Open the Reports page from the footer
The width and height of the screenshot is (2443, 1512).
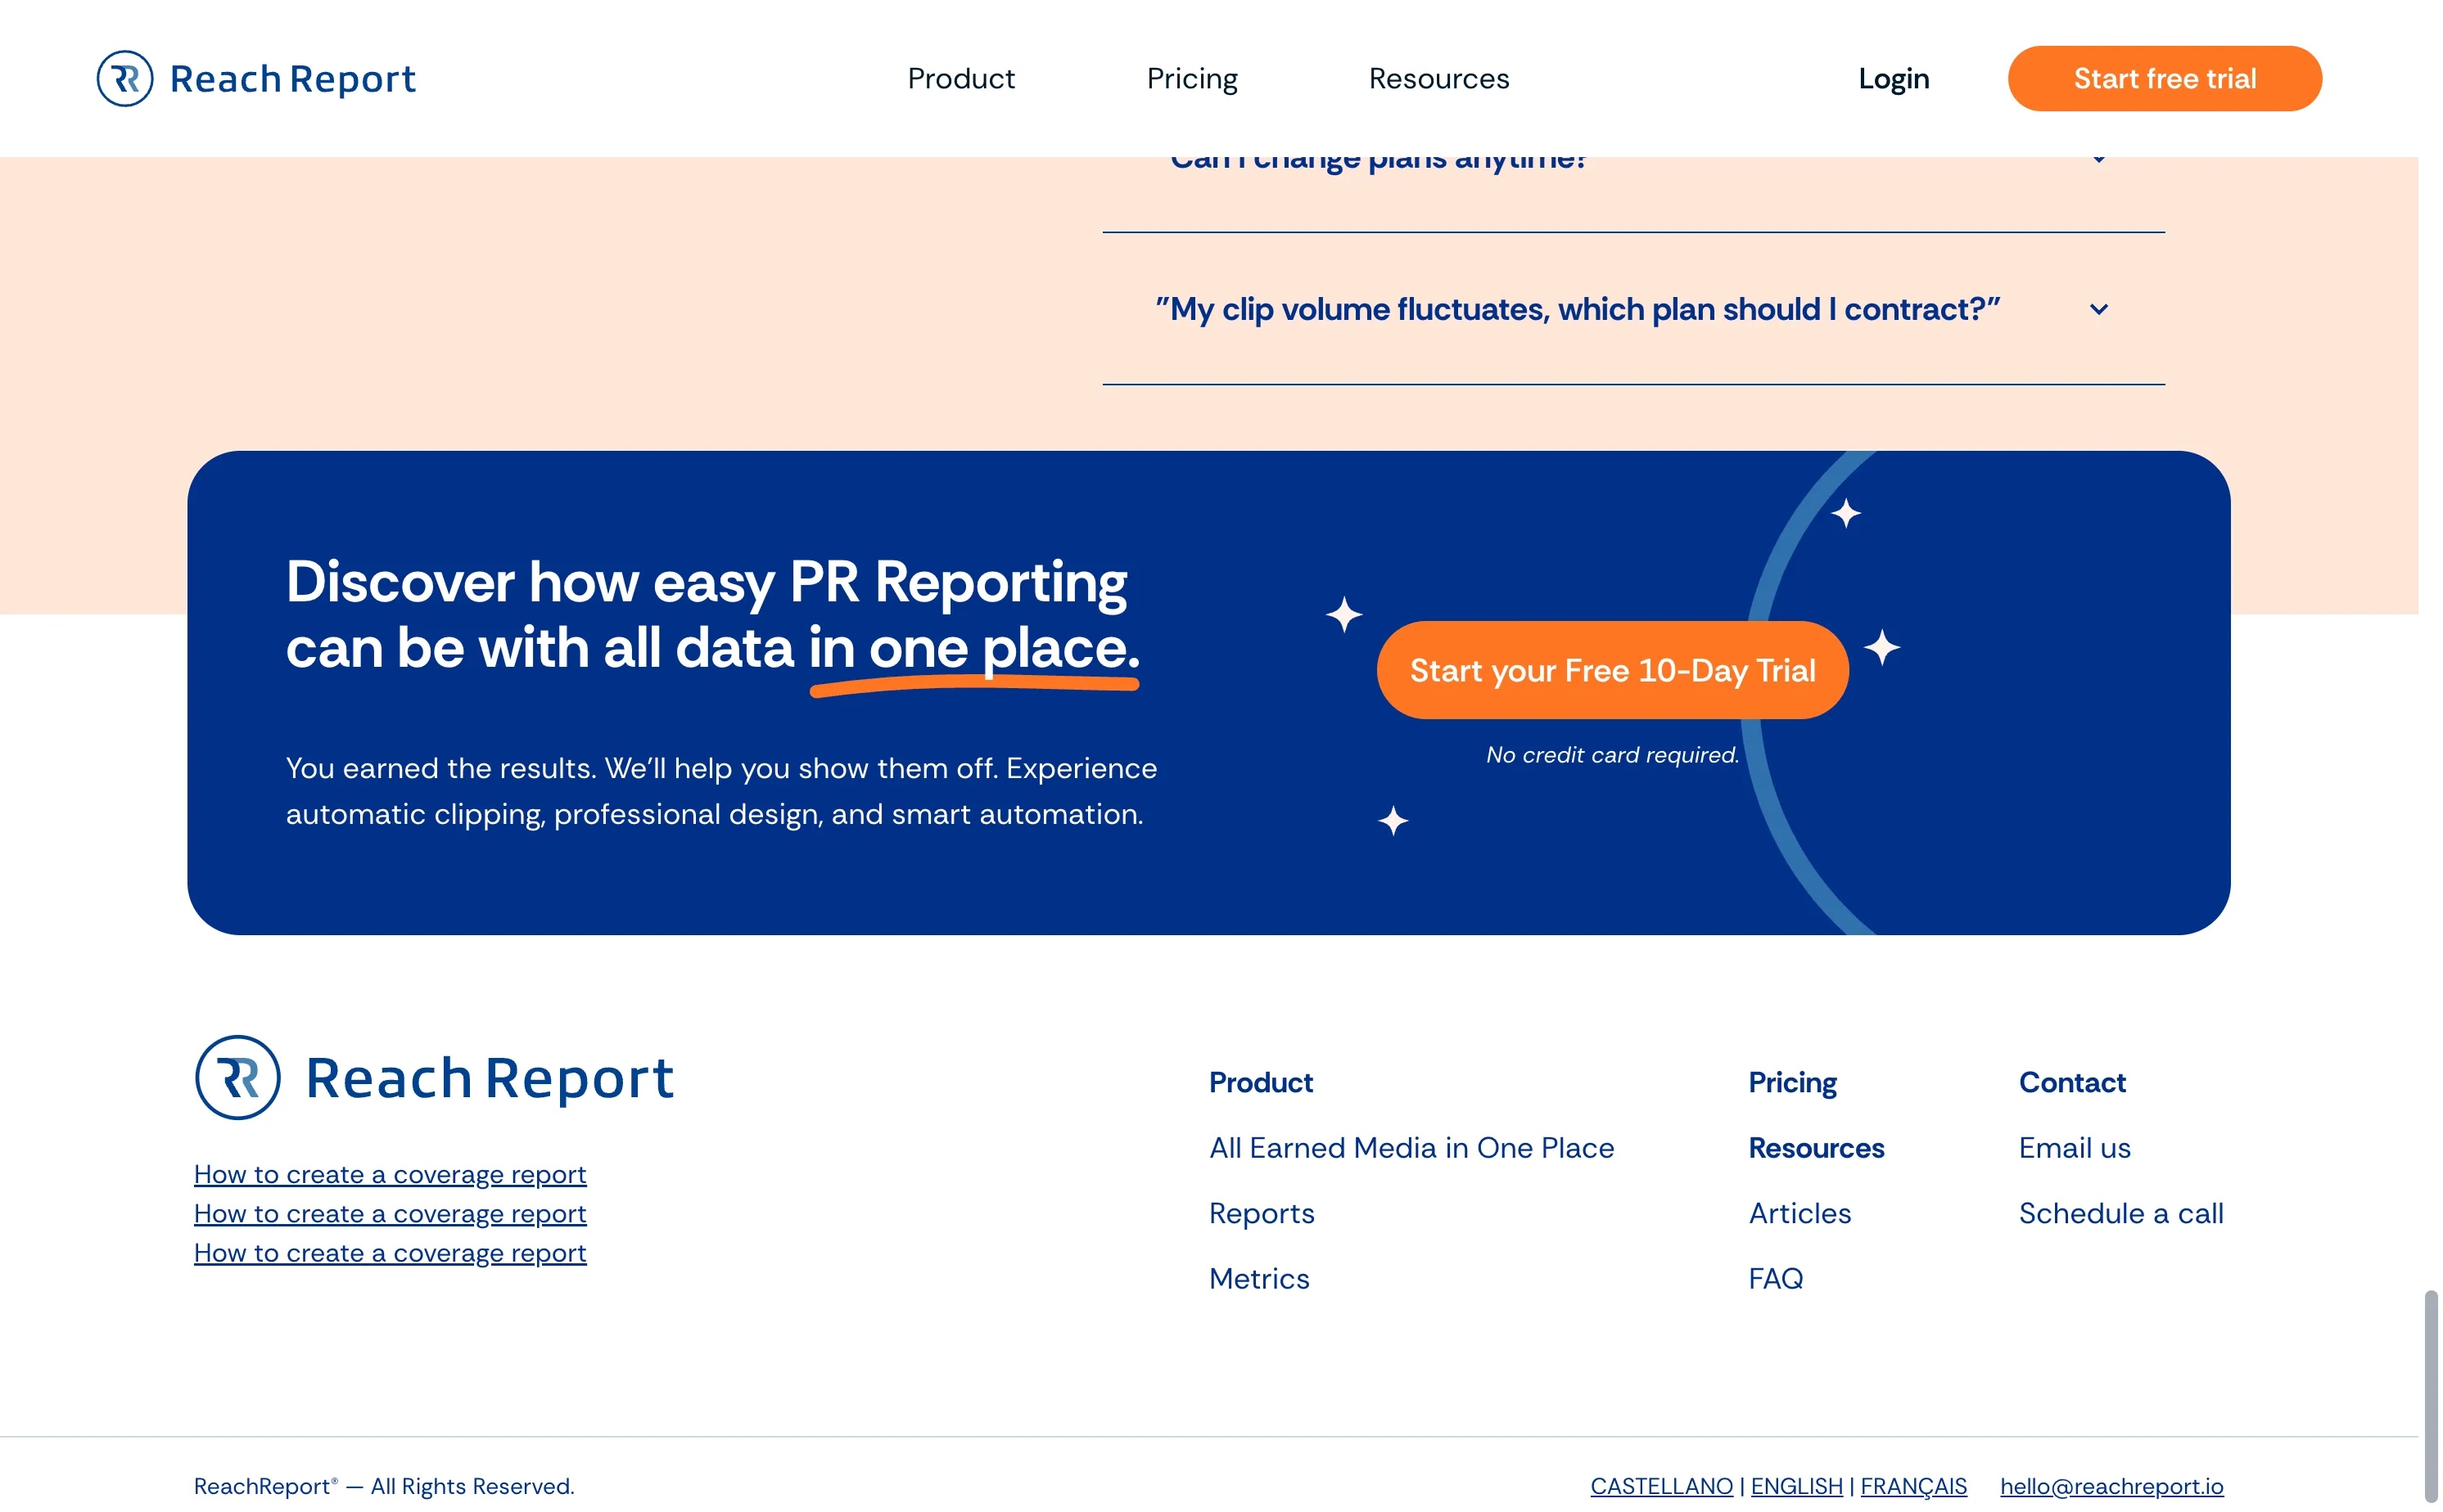[x=1261, y=1213]
